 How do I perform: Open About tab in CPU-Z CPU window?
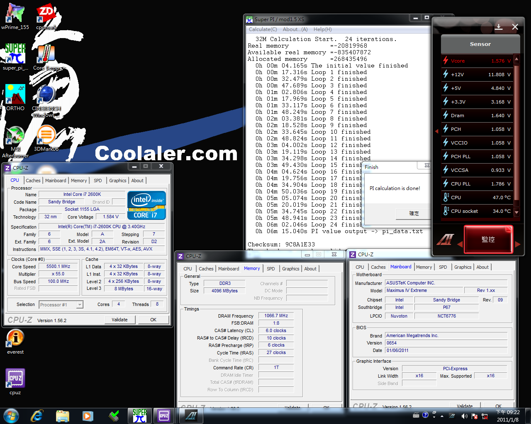pyautogui.click(x=137, y=181)
